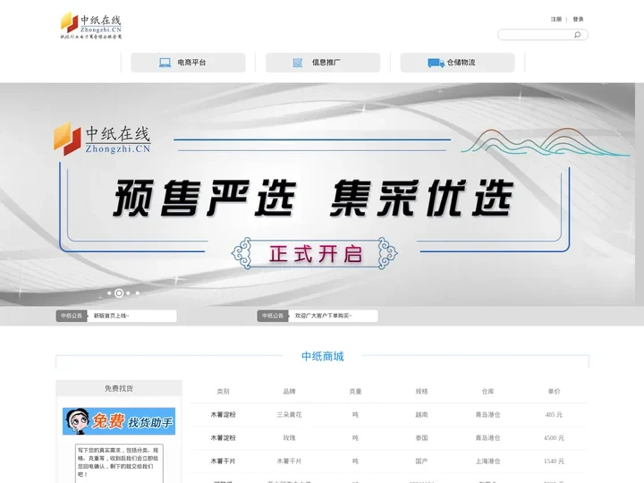Screen dimensions: 644x483
Task: Click the 玫瑰 brand cell
Action: (289, 437)
